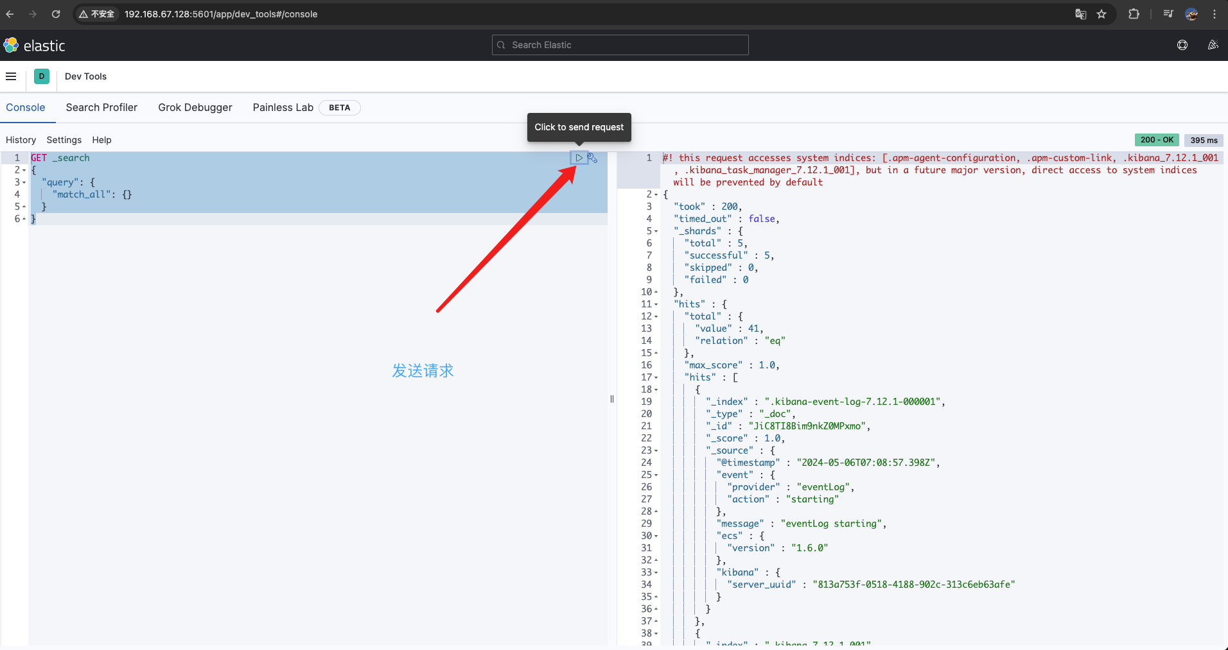Click the "_type" : "_doc" line
This screenshot has width=1228, height=650.
click(751, 414)
